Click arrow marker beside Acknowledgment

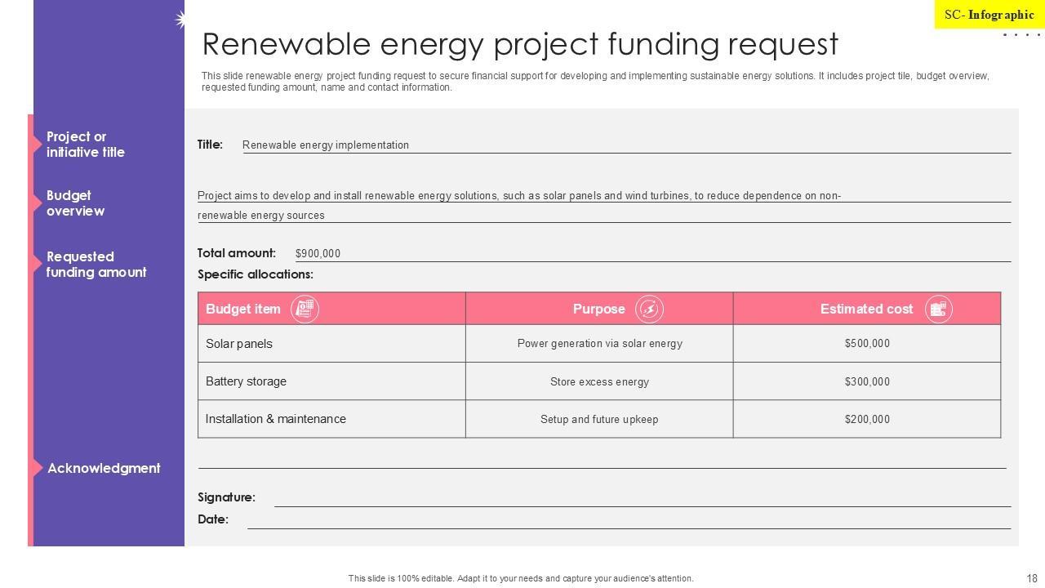click(x=37, y=468)
